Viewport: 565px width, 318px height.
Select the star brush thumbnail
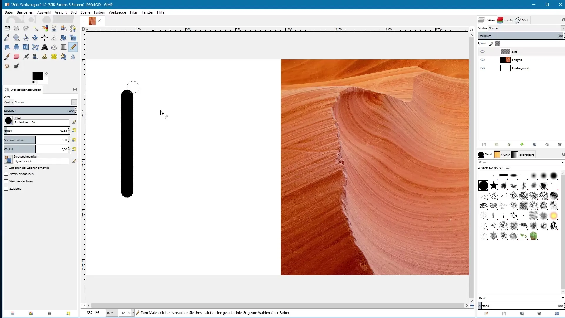494,185
